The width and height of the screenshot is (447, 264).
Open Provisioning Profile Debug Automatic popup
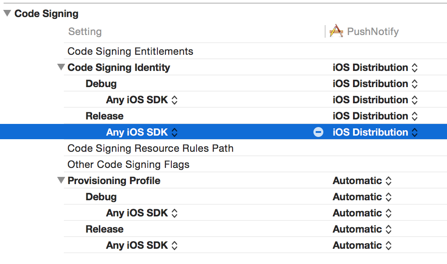click(x=362, y=197)
